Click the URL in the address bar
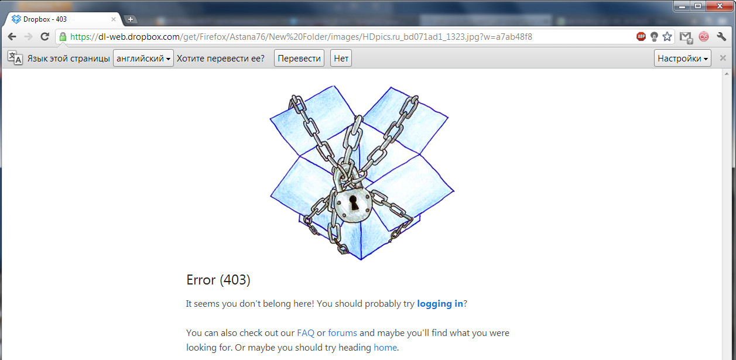The image size is (736, 360). [301, 37]
